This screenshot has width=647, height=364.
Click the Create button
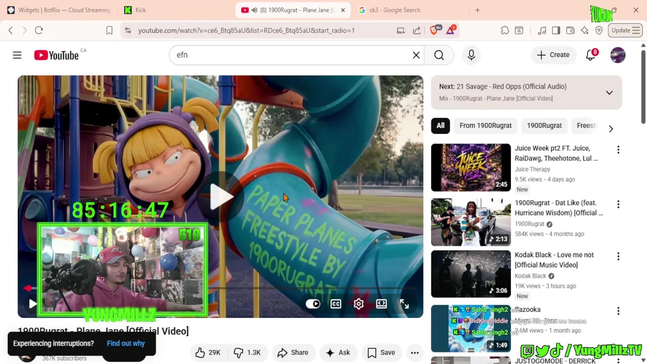pos(553,55)
